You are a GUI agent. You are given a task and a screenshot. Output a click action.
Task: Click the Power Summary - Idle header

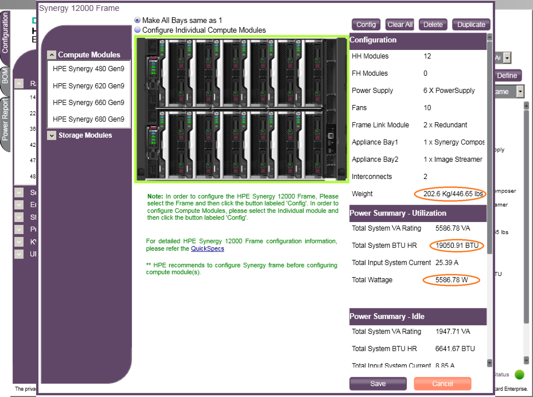[418, 316]
